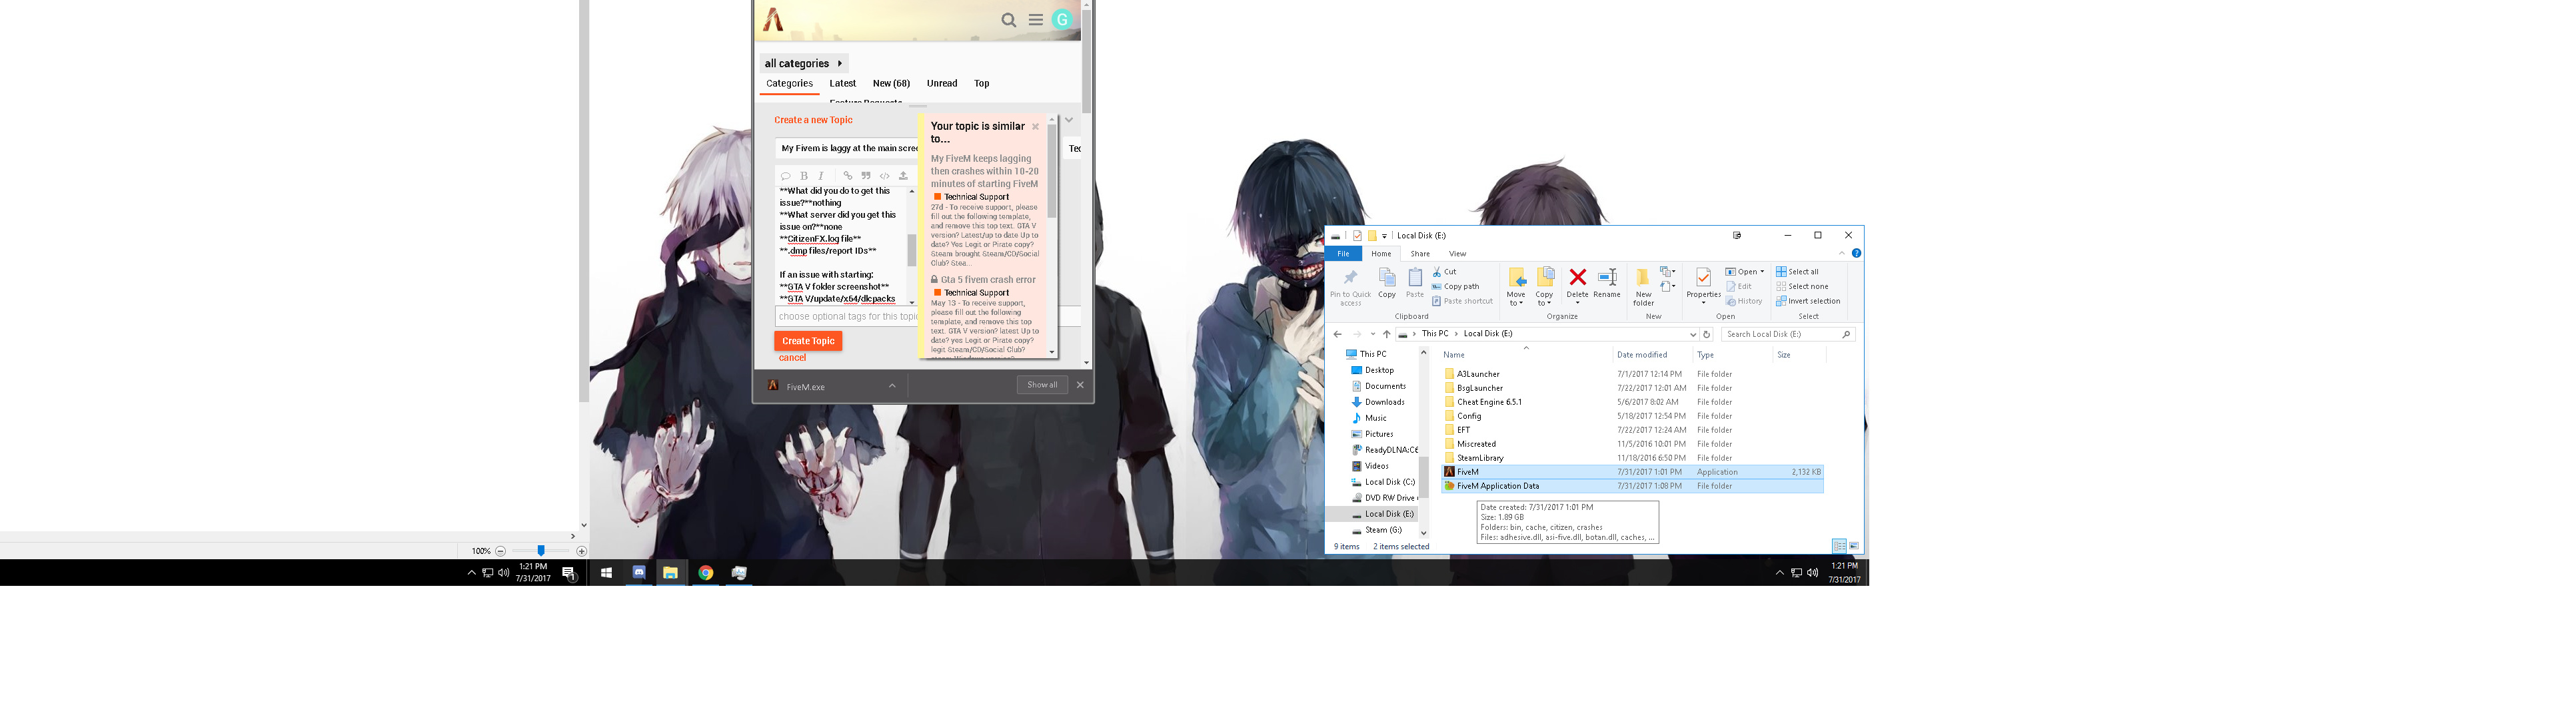The height and width of the screenshot is (719, 2559).
Task: Collapse composer with down chevron
Action: [x=1069, y=120]
